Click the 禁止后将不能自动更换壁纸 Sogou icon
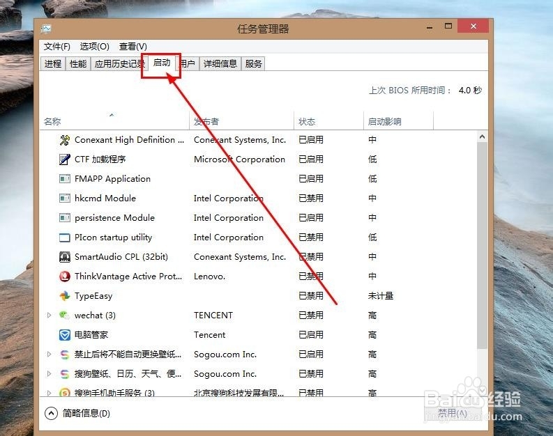Screen dimensions: 553x436 [65, 355]
